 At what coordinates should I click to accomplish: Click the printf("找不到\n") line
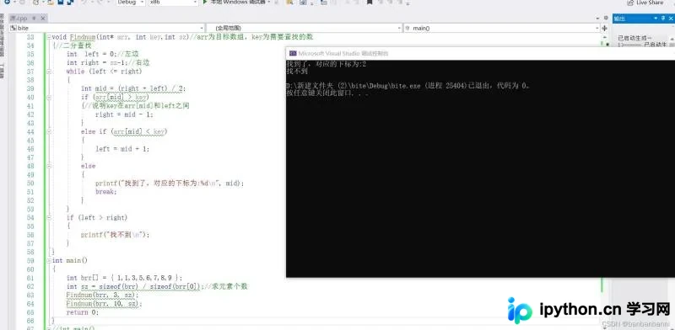(x=115, y=235)
